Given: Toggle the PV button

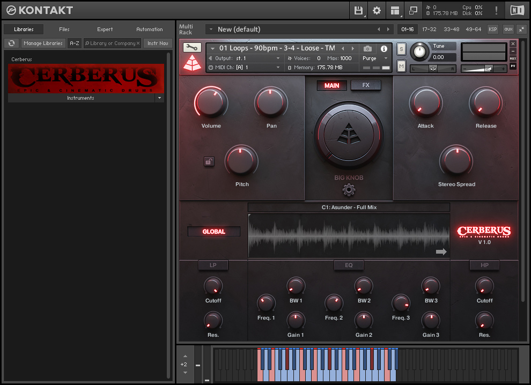Looking at the screenshot, I should pyautogui.click(x=513, y=66).
